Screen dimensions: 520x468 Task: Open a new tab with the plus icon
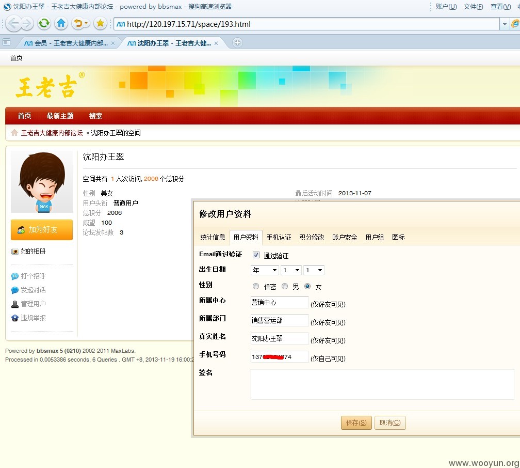coord(237,42)
